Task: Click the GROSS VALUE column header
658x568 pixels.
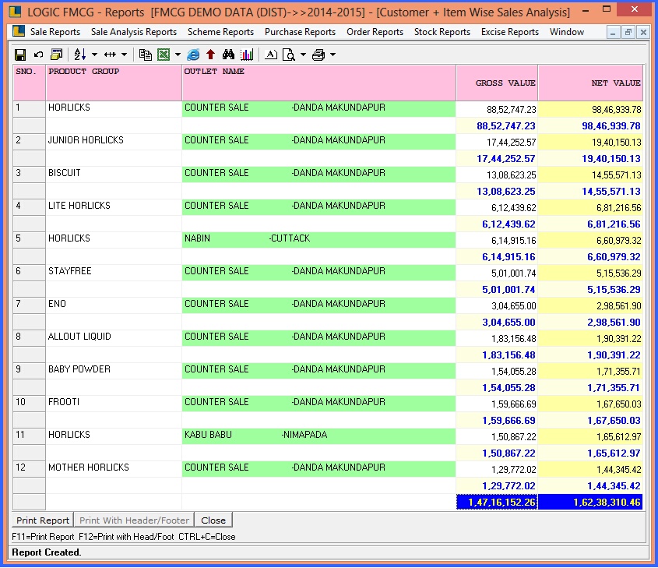Action: [x=498, y=83]
